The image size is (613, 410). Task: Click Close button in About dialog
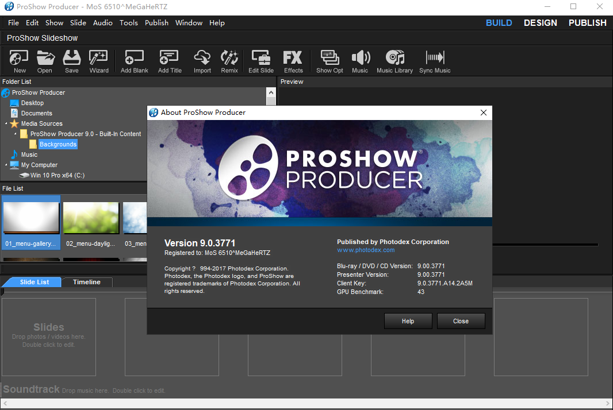tap(461, 321)
